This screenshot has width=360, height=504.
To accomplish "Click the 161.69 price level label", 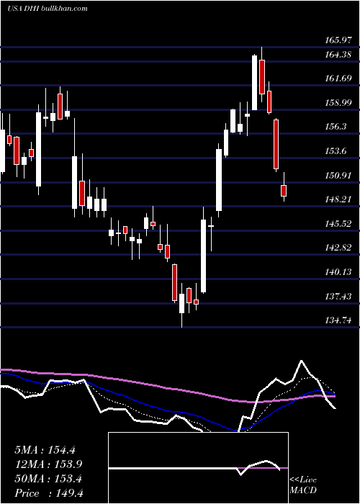I will [338, 78].
